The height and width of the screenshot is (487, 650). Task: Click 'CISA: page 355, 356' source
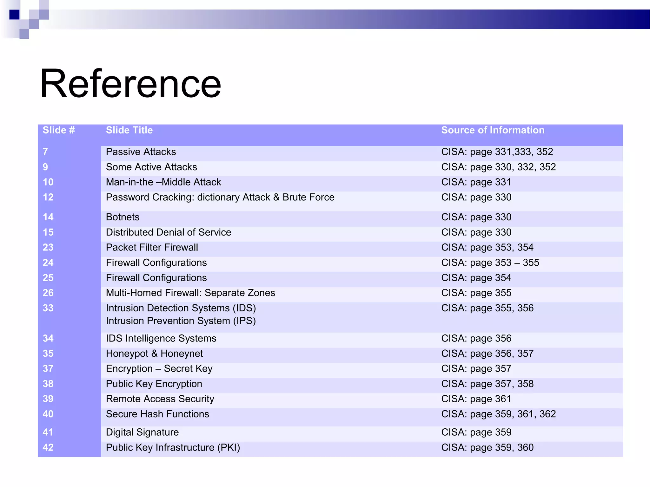(487, 308)
